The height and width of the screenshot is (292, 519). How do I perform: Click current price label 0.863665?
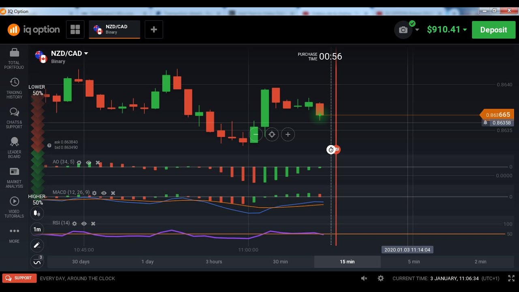(x=498, y=115)
